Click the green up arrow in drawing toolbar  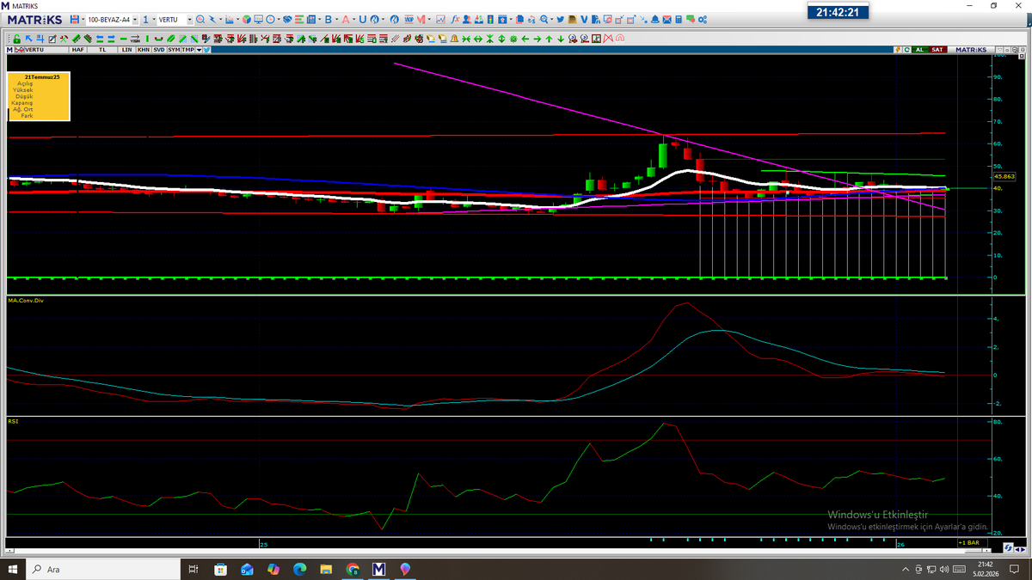pyautogui.click(x=550, y=39)
